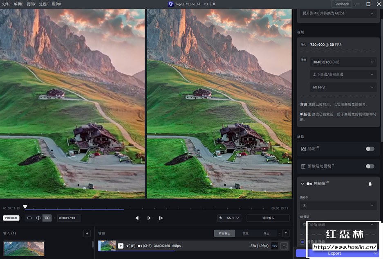Screen dimensions: 383x259
Task: Click the playhead marker on the timeline
Action: tap(25, 207)
